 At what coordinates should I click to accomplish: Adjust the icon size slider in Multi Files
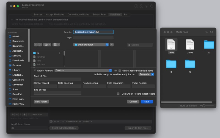tap(204, 106)
